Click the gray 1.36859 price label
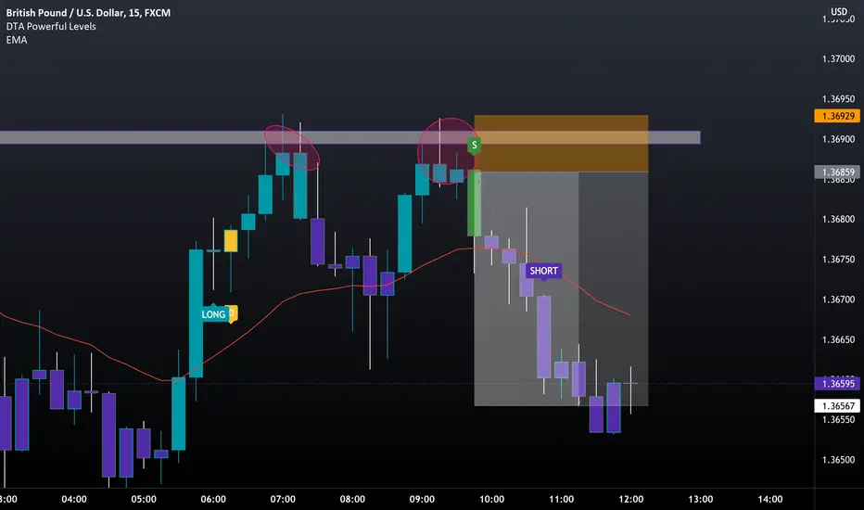This screenshot has width=864, height=510. [837, 172]
